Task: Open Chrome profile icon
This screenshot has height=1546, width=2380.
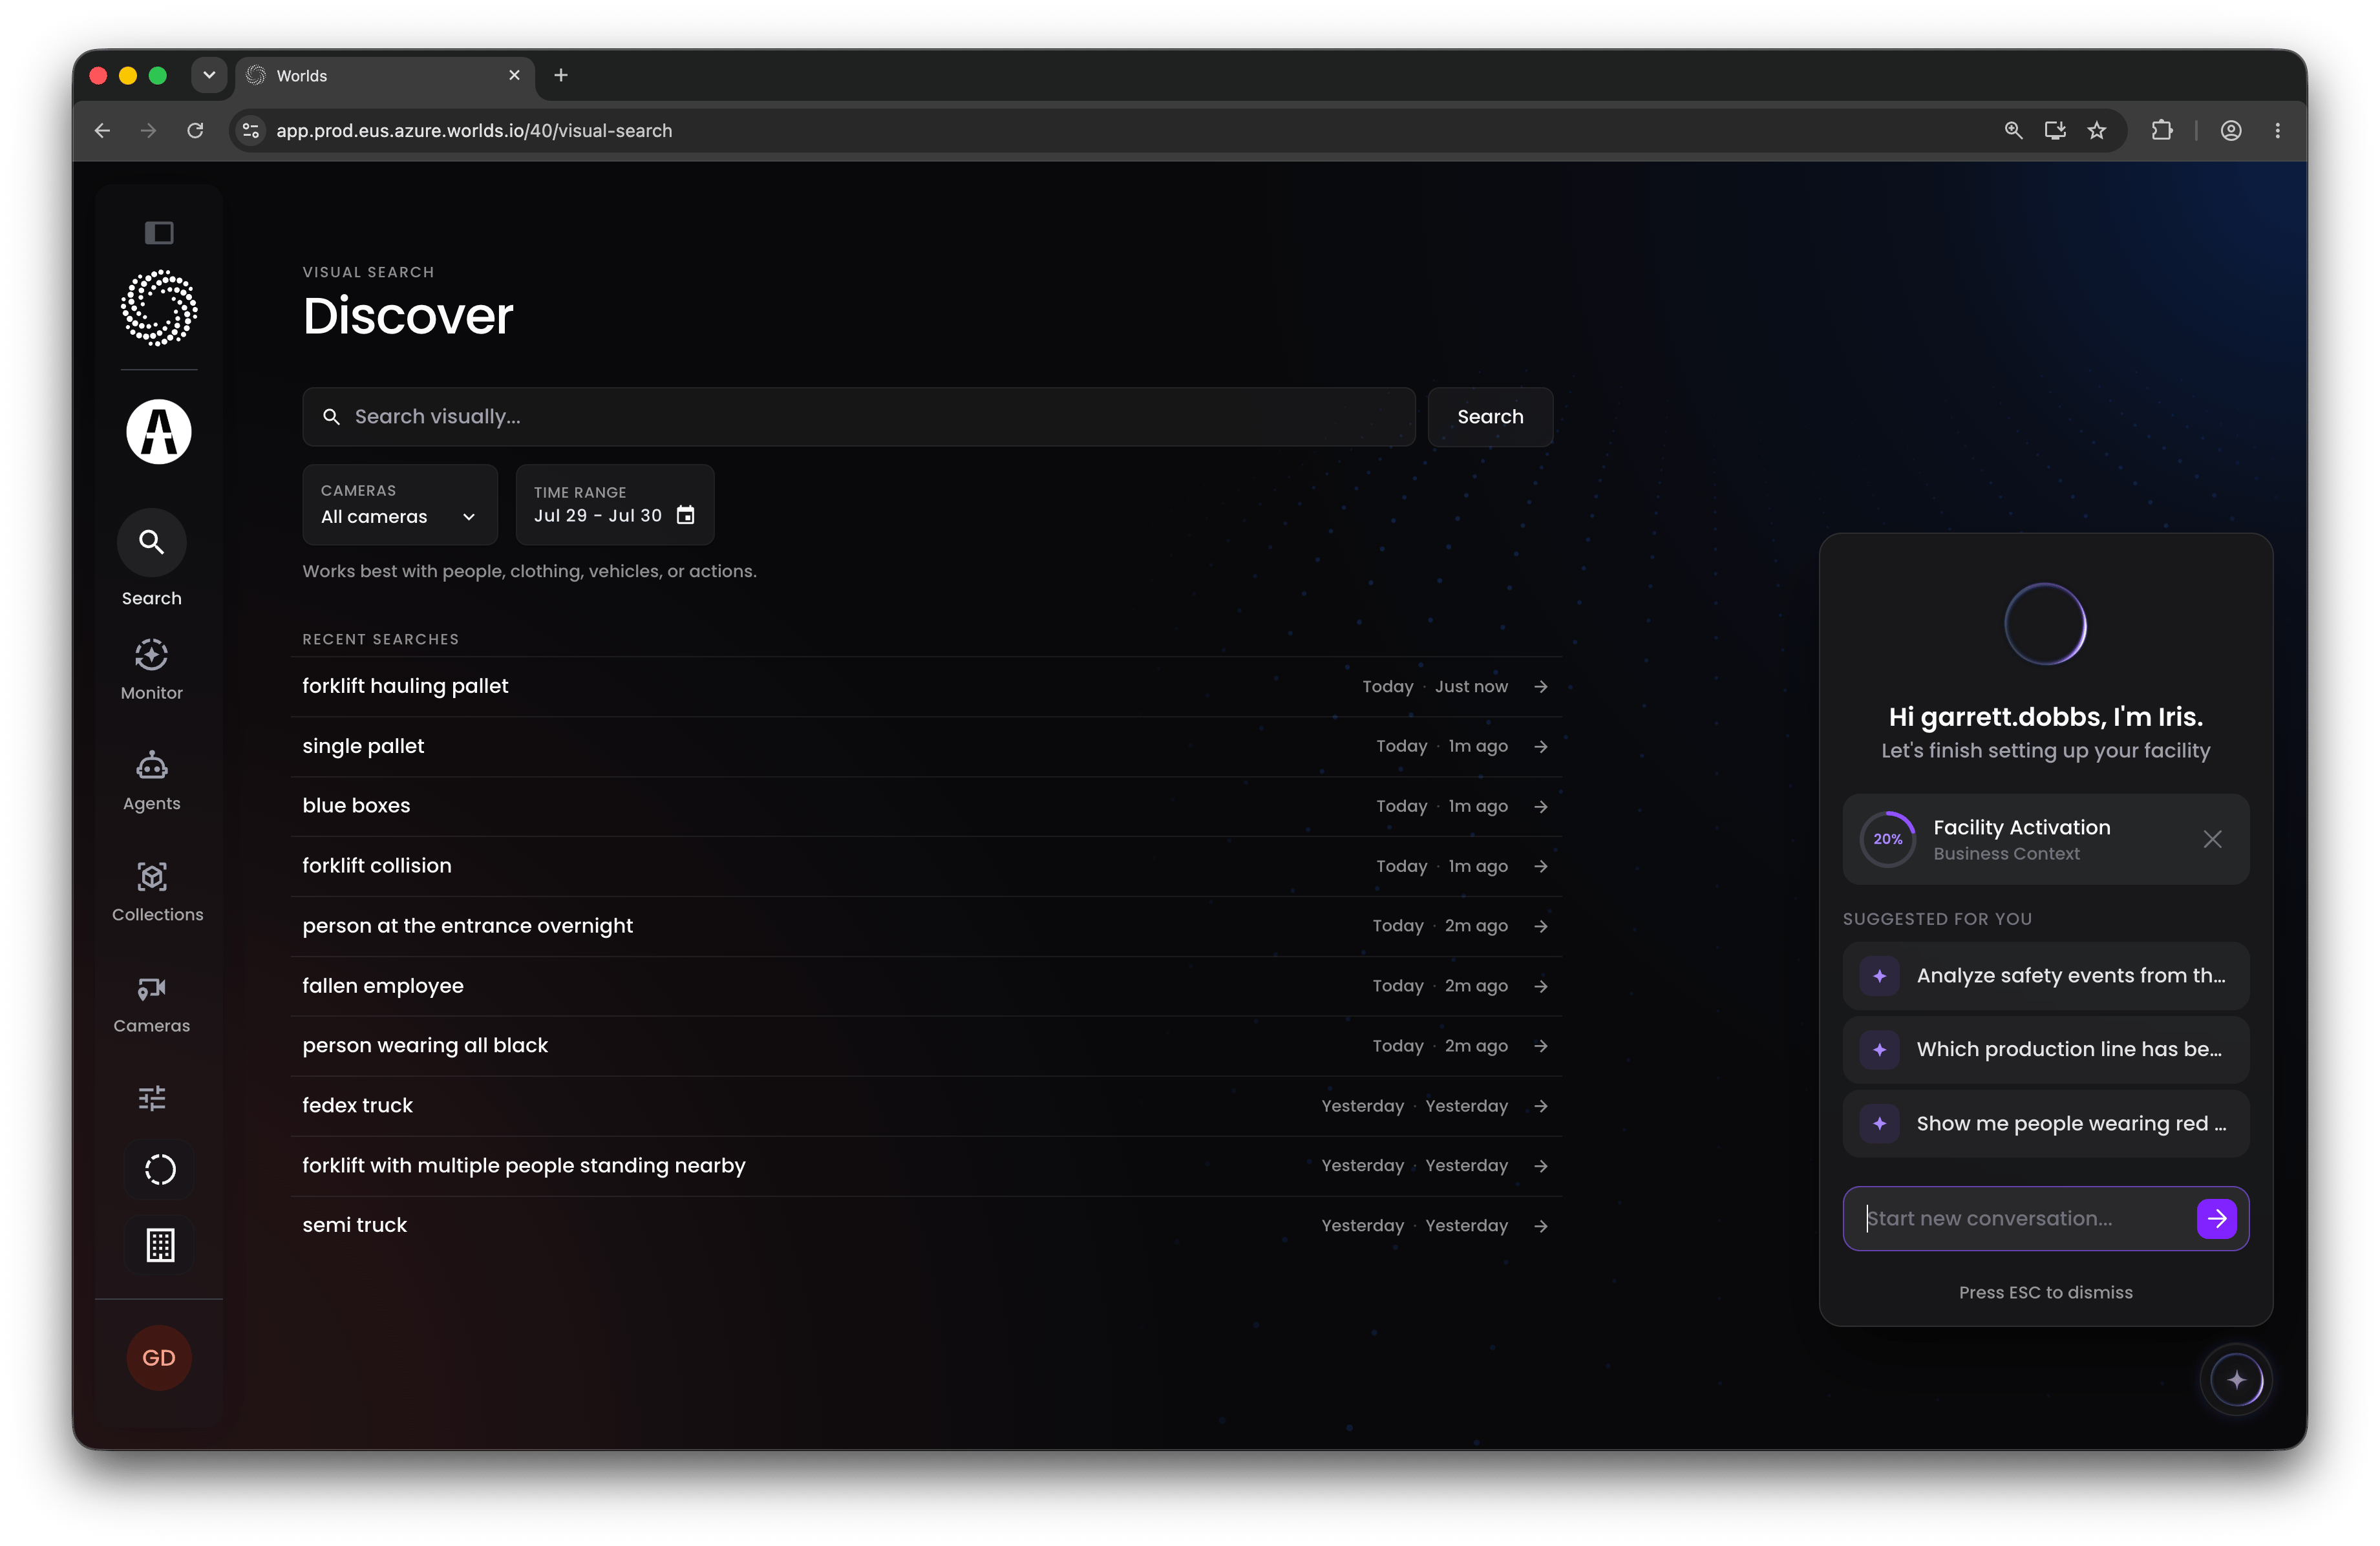Action: [2231, 130]
